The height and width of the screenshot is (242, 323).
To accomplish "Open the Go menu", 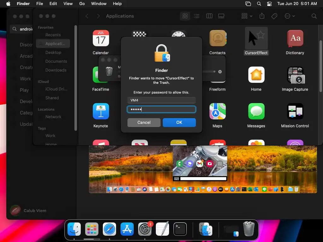I will (82, 4).
